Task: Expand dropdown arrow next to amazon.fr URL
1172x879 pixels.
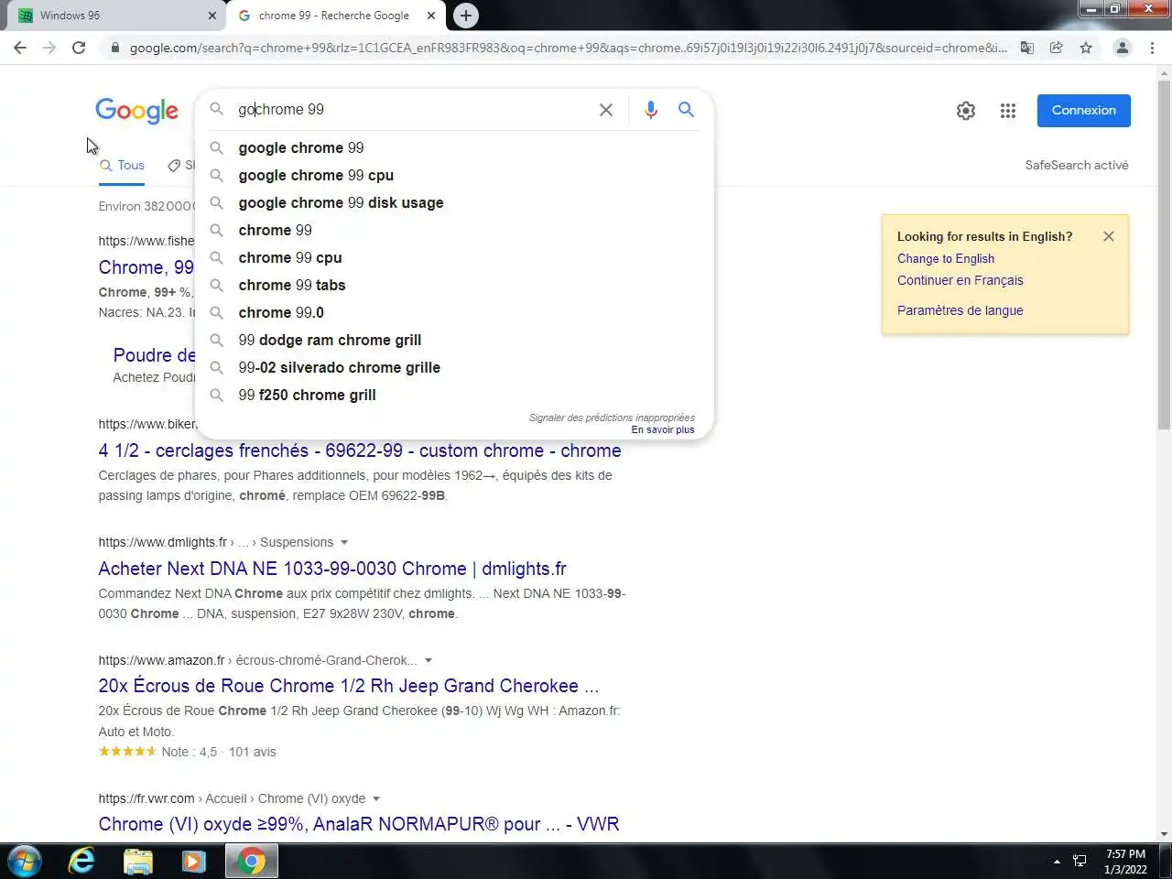Action: (429, 661)
